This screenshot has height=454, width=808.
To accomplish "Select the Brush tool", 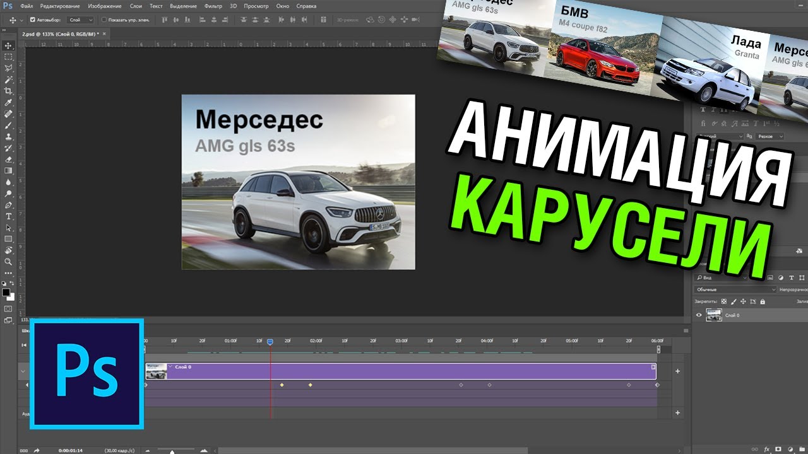I will pyautogui.click(x=8, y=125).
